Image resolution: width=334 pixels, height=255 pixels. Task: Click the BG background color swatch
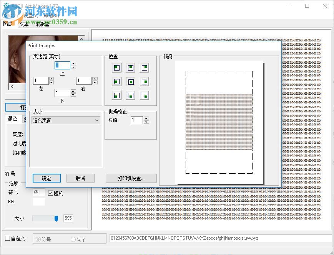pos(38,202)
